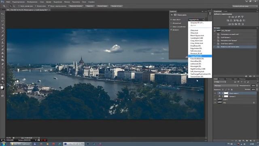Select the Связь с устройством radio option
The height and width of the screenshot is (146, 259).
[x=171, y=26]
